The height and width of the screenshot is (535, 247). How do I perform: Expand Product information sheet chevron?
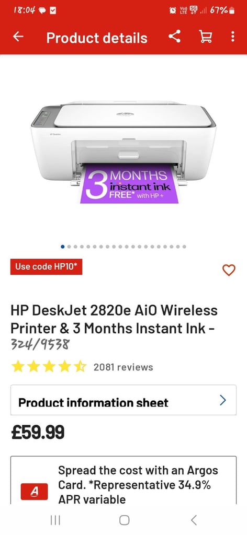pos(223,400)
